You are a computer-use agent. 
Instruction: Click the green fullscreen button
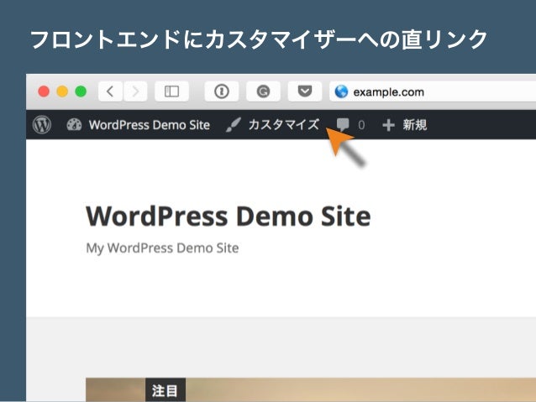coord(81,91)
